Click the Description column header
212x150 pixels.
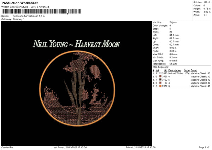point(175,70)
